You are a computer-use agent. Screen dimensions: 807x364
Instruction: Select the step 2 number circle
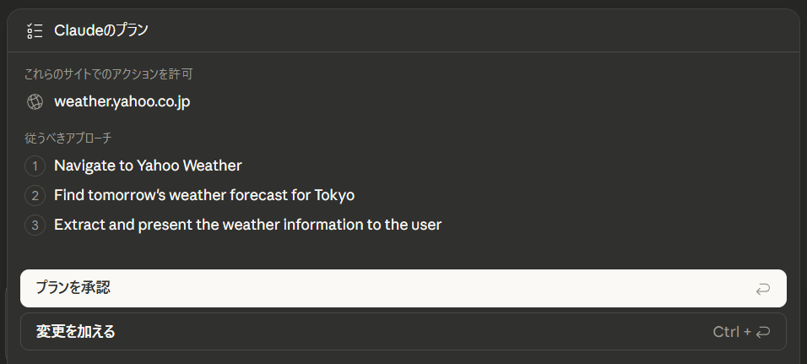pyautogui.click(x=35, y=196)
